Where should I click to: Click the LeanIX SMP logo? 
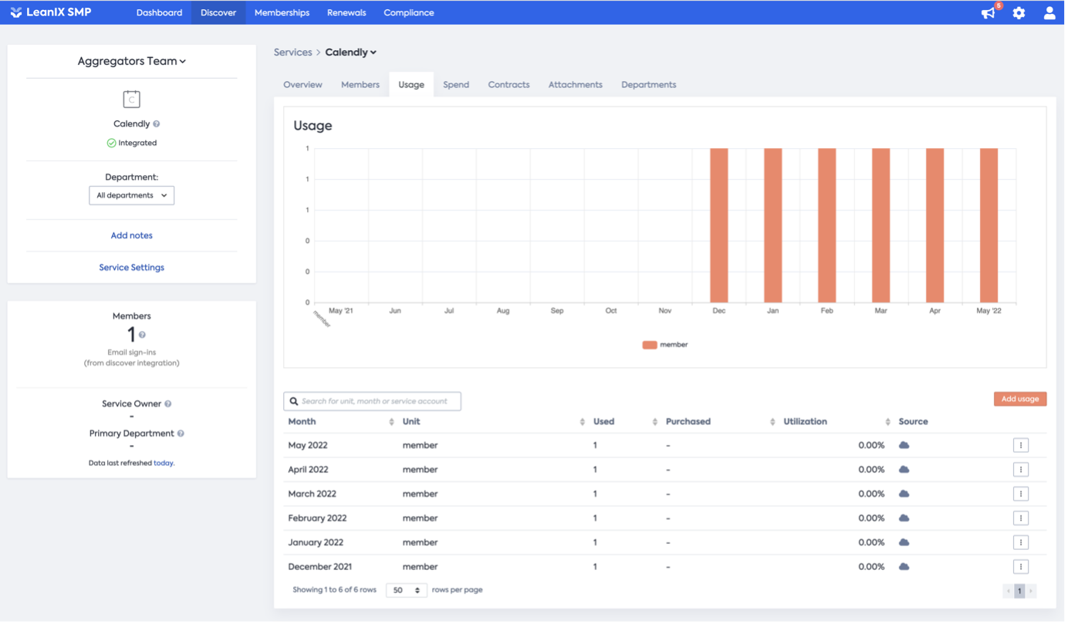pos(51,12)
